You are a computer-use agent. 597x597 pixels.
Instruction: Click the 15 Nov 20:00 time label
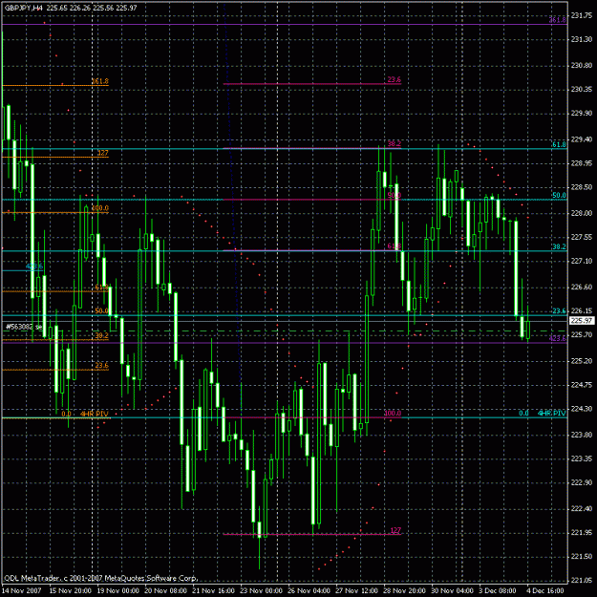pyautogui.click(x=71, y=591)
